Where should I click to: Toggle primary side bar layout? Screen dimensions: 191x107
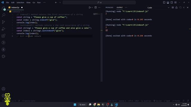point(164,2)
